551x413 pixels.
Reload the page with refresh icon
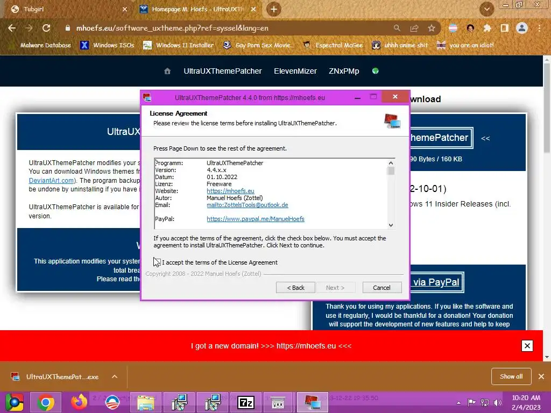(x=46, y=28)
